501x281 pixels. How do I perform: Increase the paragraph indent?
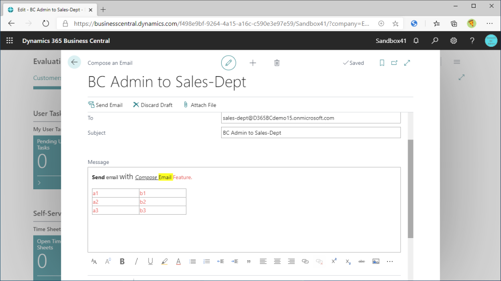234,261
